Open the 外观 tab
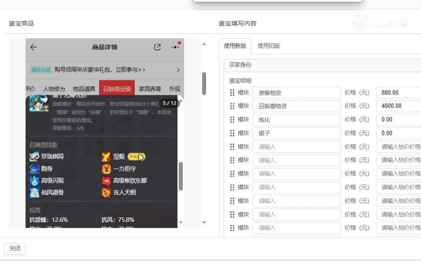421x261 pixels. (174, 89)
